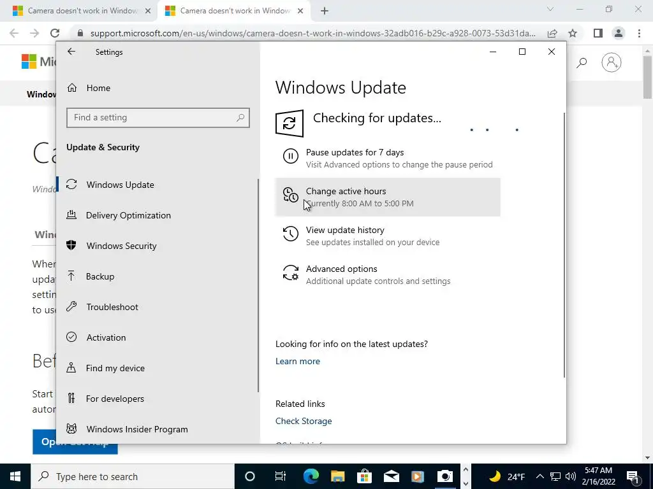Click the clock icon beside Change active hours
Viewport: 653px width, 489px height.
pos(290,195)
